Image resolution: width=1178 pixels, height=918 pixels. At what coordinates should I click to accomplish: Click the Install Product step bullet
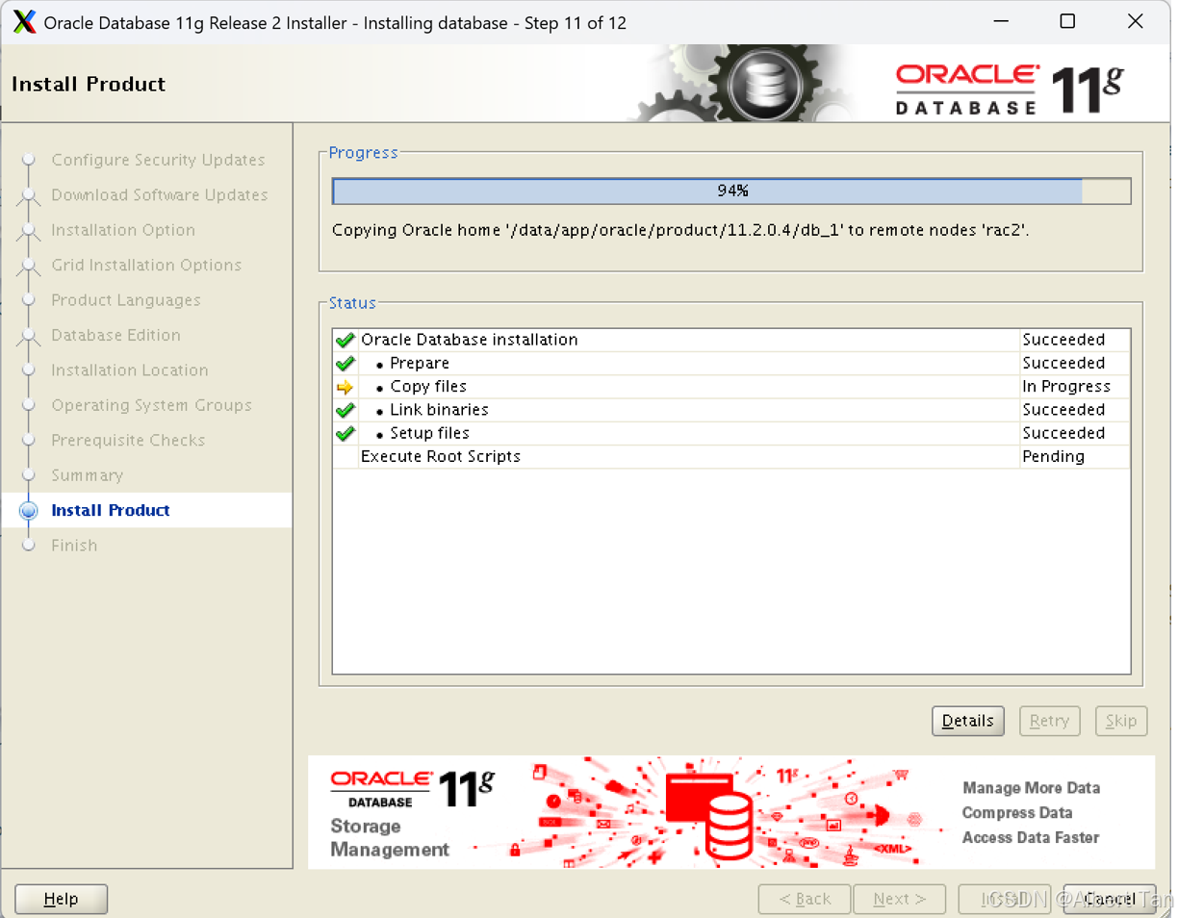[28, 511]
